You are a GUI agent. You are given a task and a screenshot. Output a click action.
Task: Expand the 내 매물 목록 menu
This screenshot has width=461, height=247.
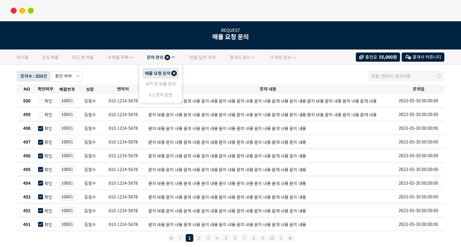coord(120,57)
